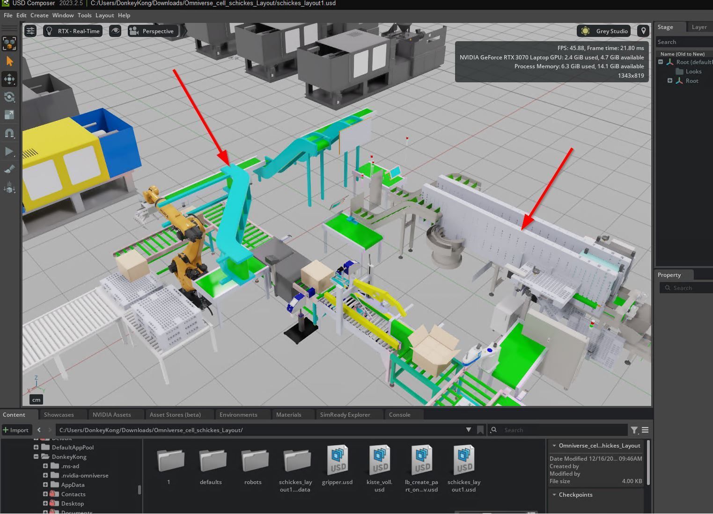Activate the physics drop-to-ground tool
The image size is (713, 514).
(x=9, y=188)
